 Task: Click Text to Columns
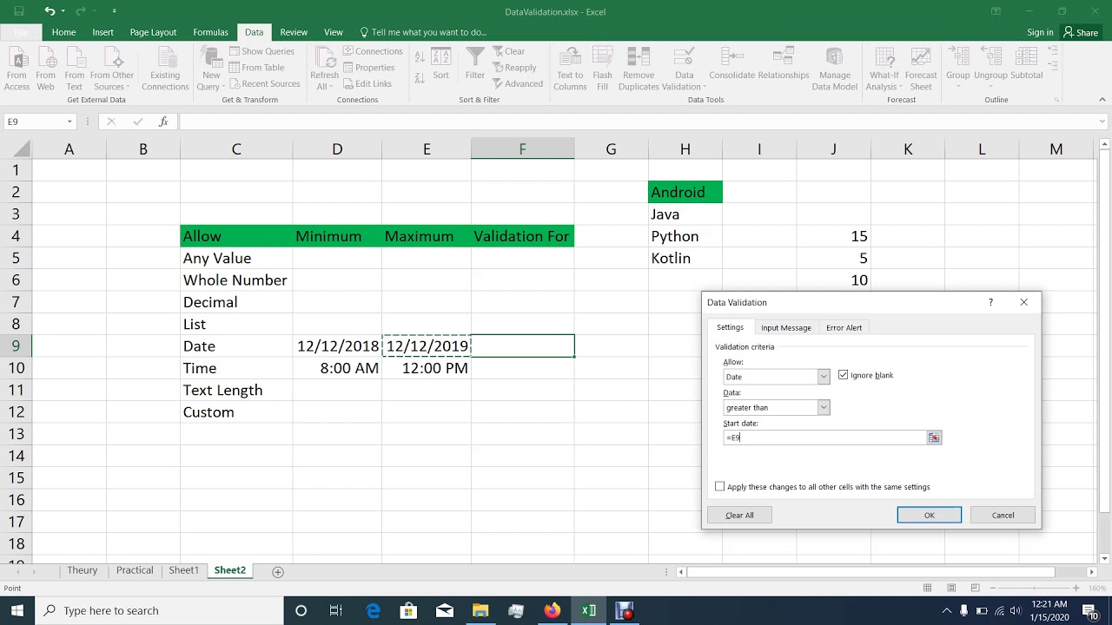point(570,69)
